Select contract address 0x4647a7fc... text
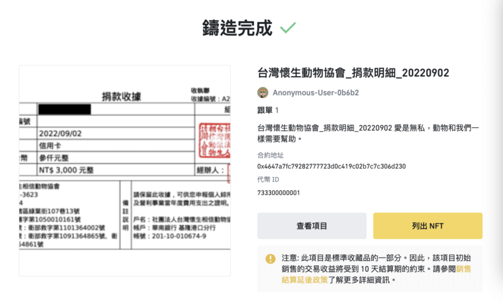 tap(331, 166)
